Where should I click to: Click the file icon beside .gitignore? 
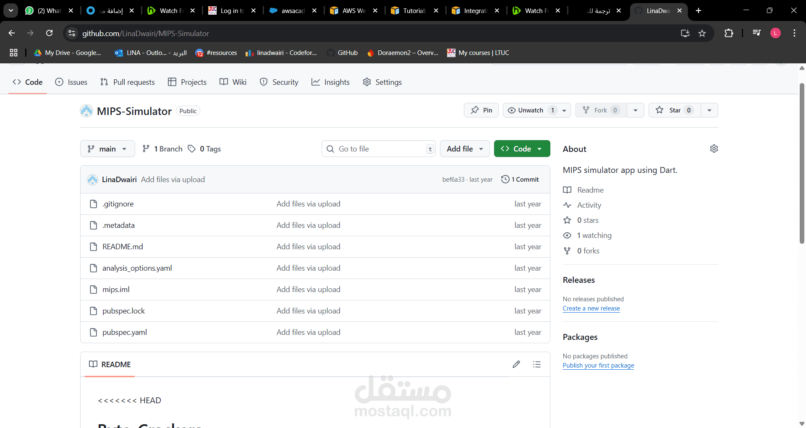tap(93, 204)
